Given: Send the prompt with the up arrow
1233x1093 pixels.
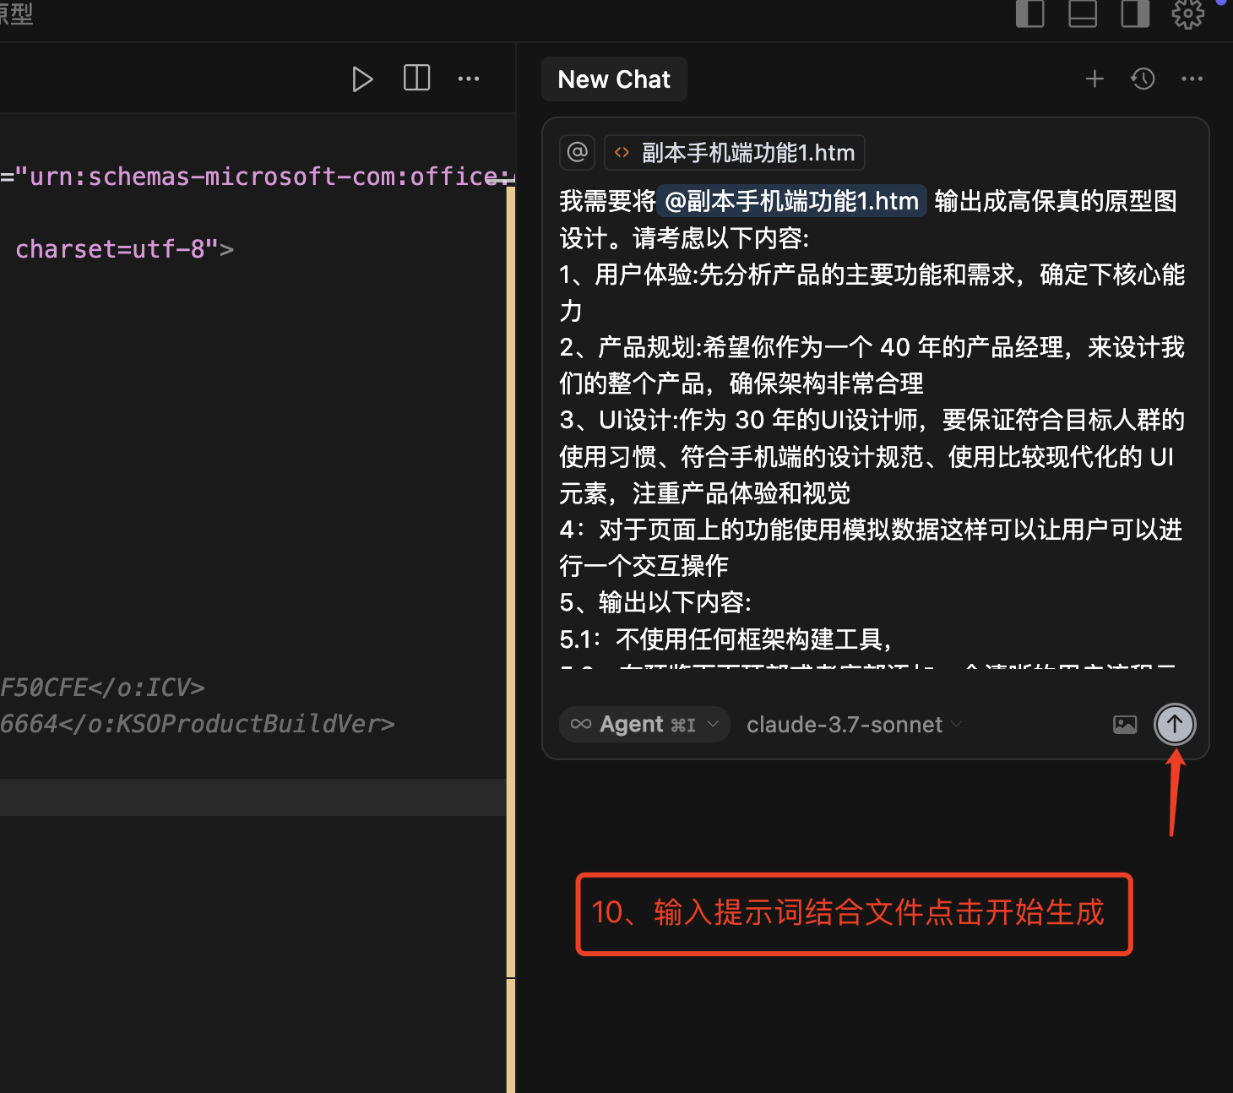Looking at the screenshot, I should click(x=1175, y=724).
